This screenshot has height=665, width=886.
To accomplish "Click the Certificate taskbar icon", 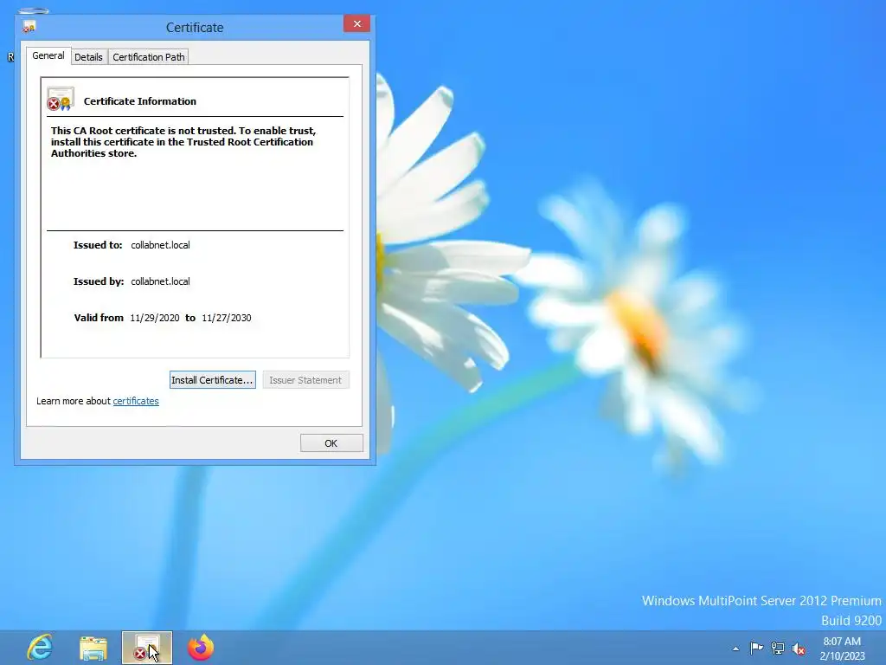I will coord(147,648).
